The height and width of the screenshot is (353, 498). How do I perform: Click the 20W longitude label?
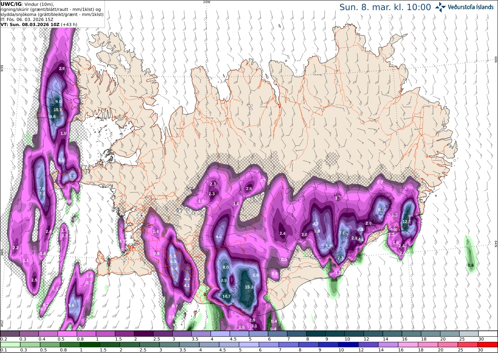click(207, 2)
